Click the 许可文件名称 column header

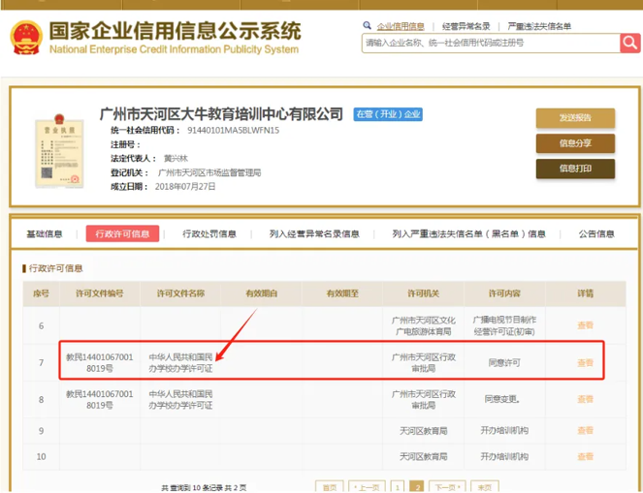(180, 293)
